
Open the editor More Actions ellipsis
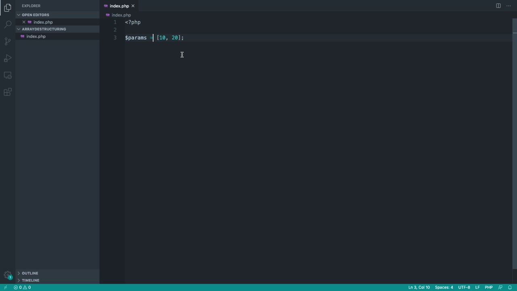(x=509, y=6)
